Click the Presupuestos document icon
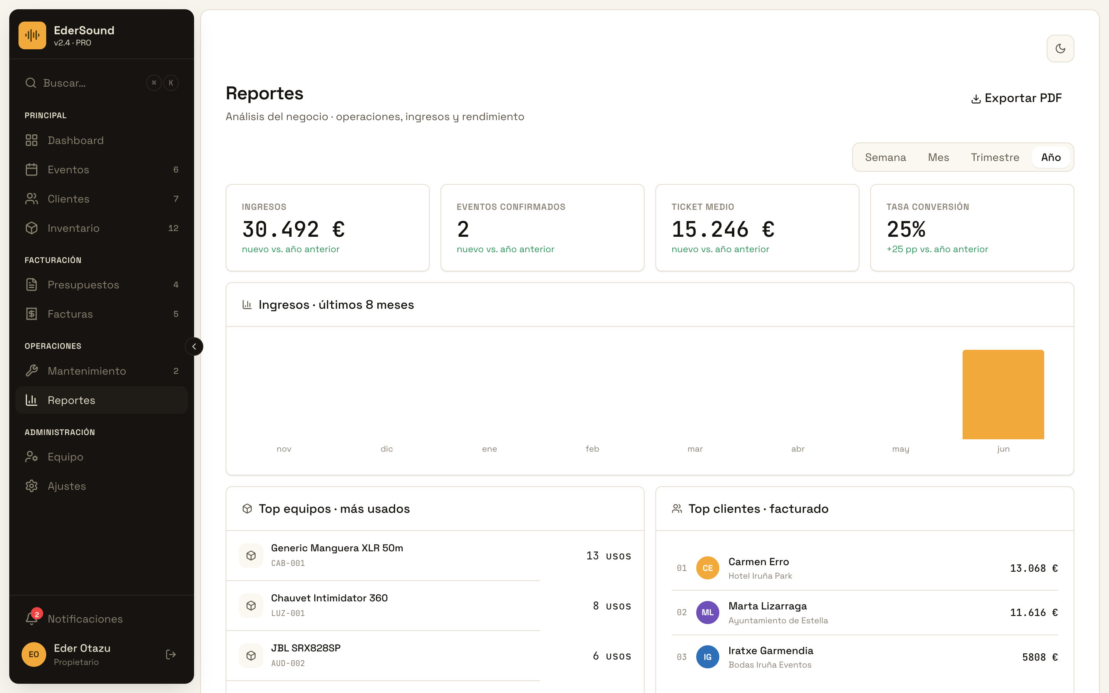 coord(32,285)
